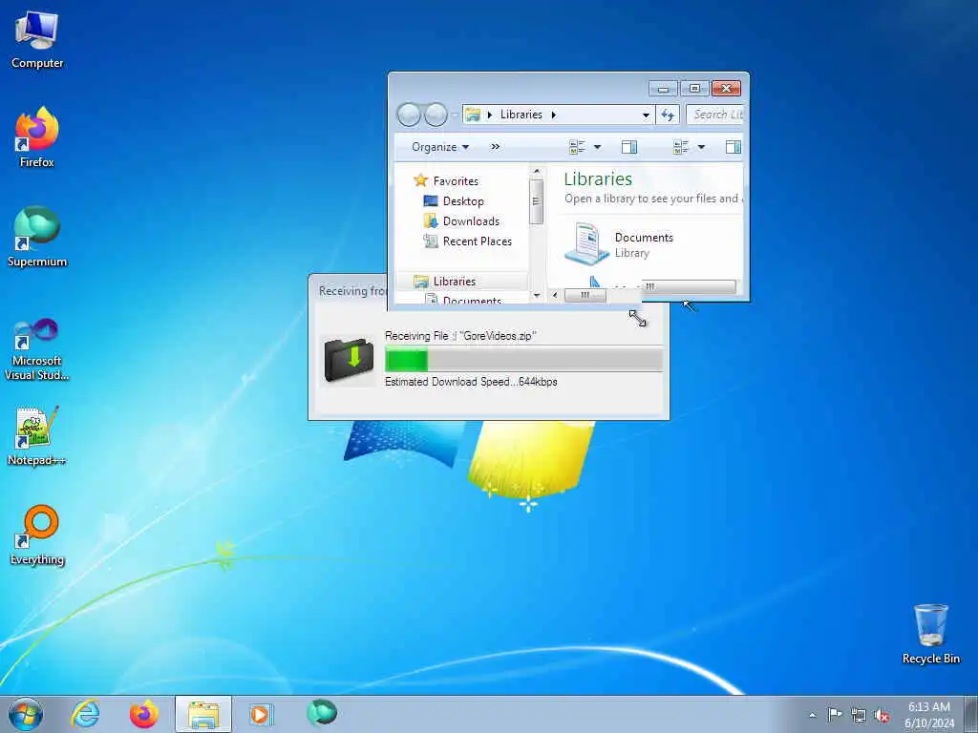
Task: Open the previous locations address bar dropdown
Action: [x=646, y=115]
